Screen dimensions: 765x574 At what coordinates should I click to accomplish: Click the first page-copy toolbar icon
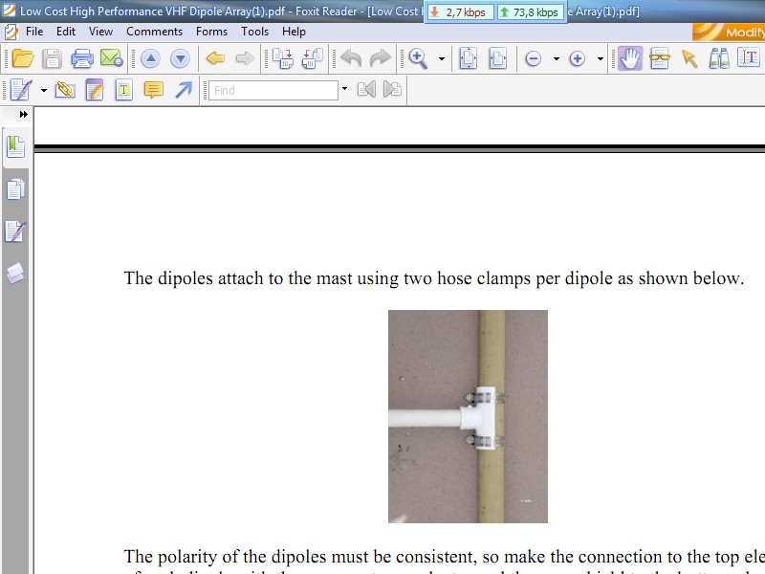pyautogui.click(x=283, y=58)
